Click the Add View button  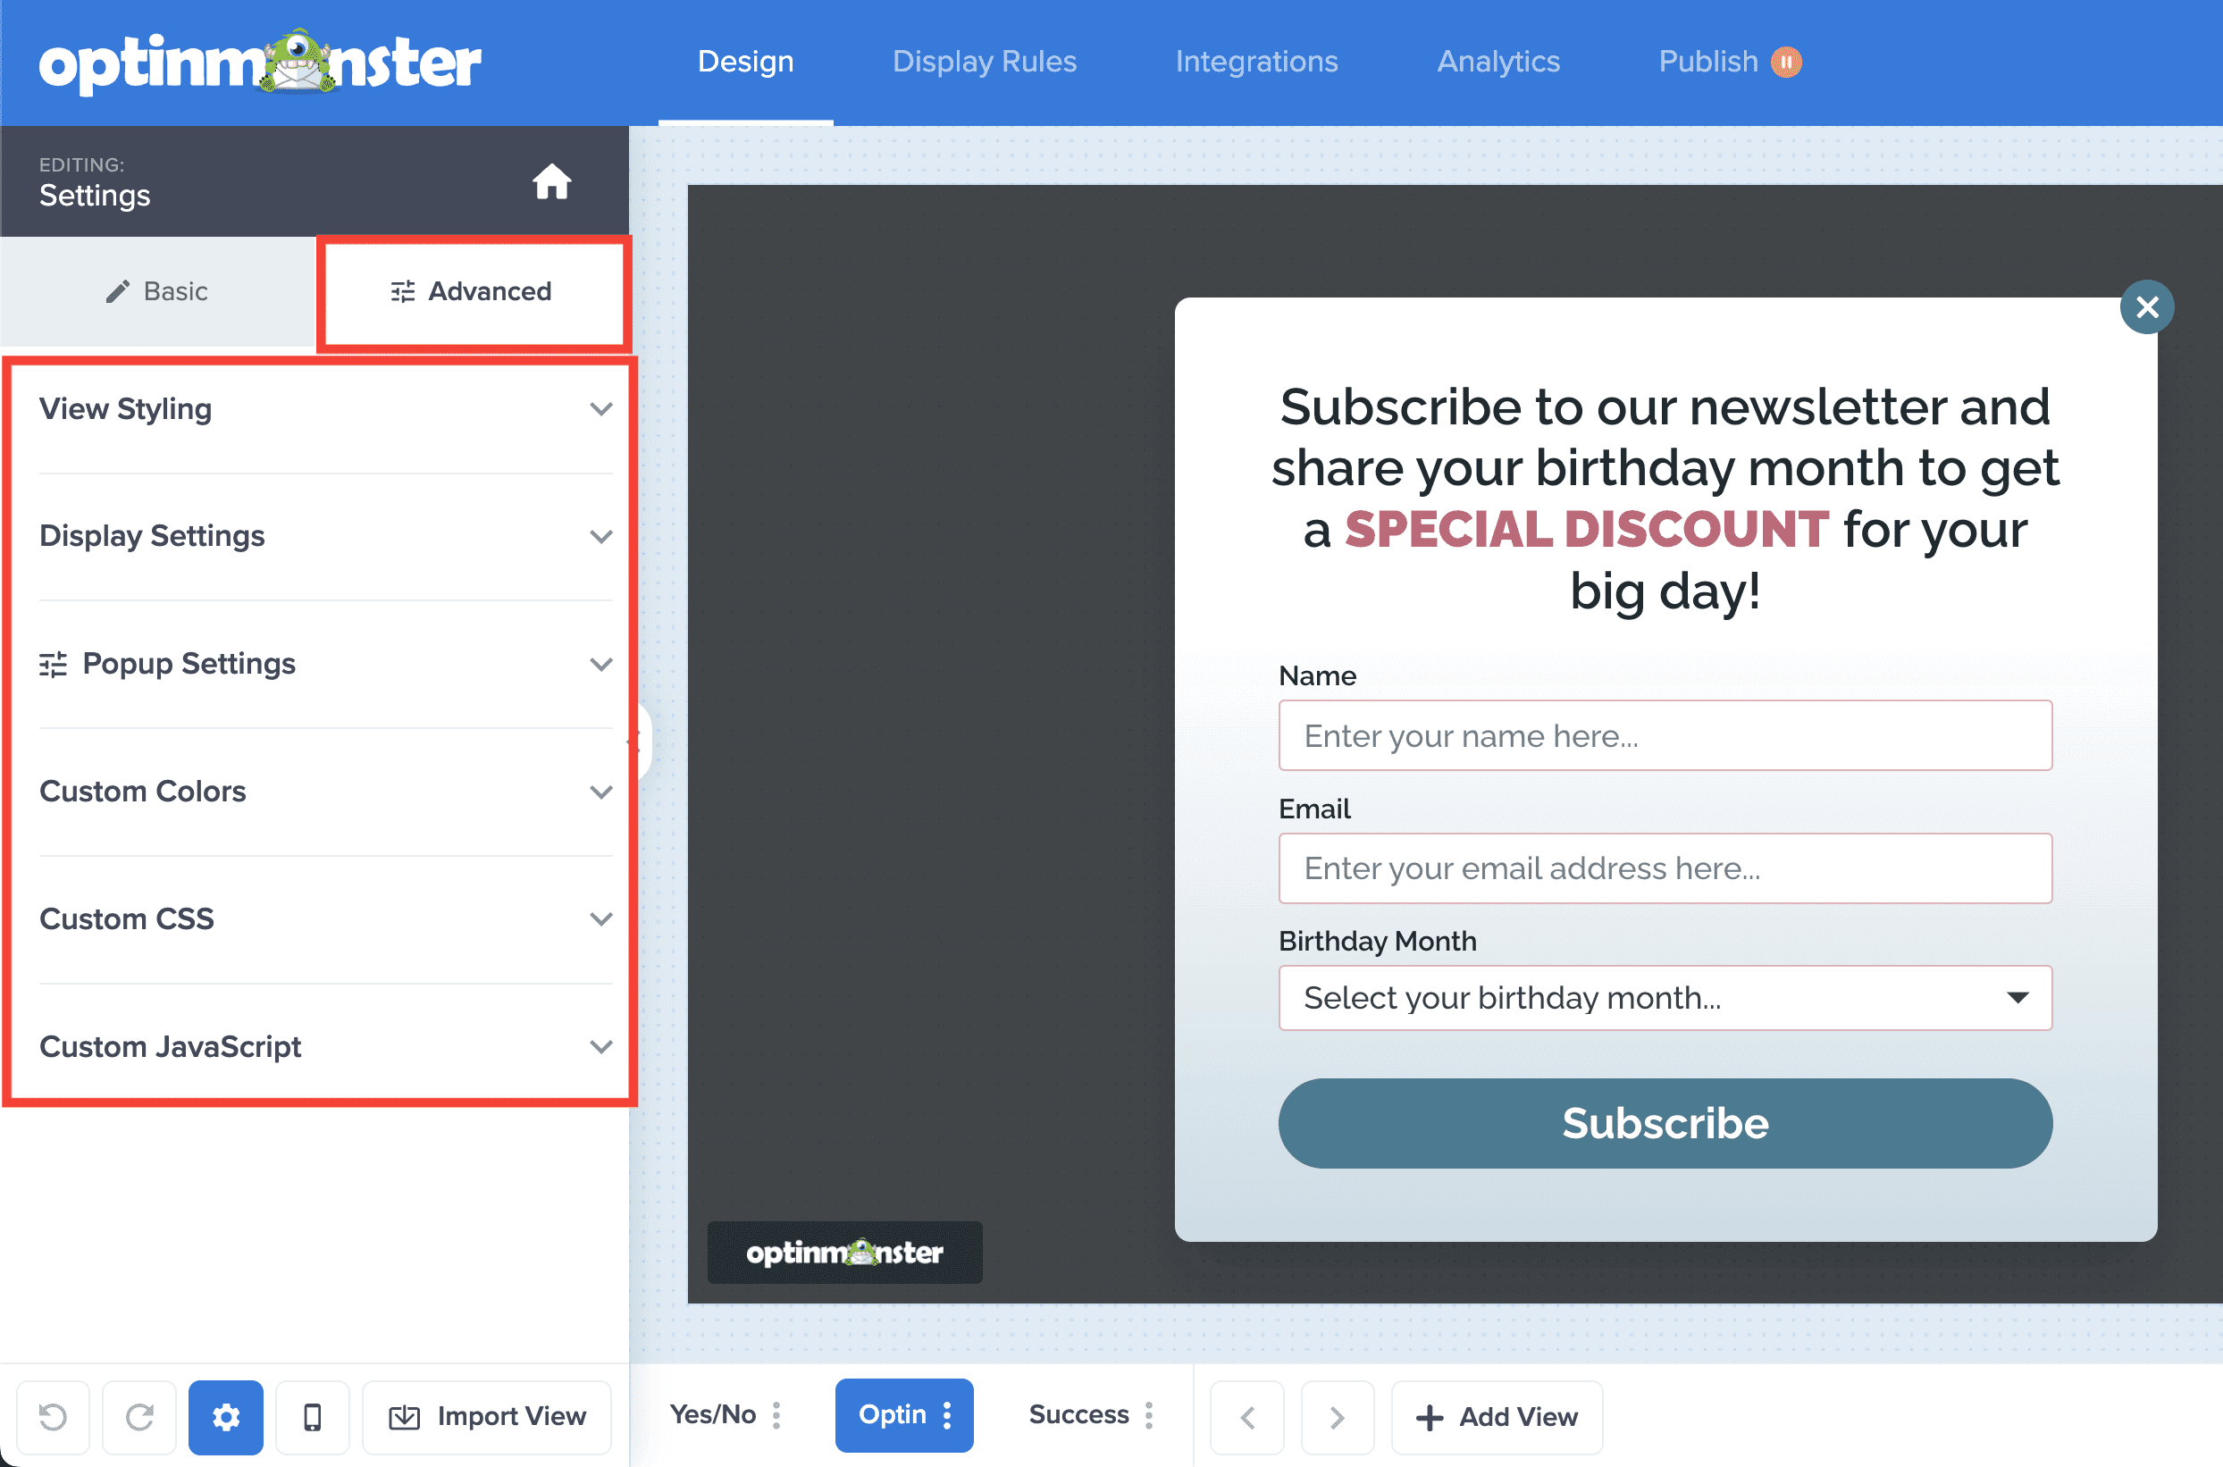click(x=1497, y=1416)
